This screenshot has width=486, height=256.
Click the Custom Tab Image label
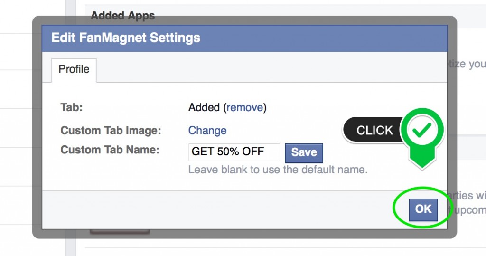[111, 131]
